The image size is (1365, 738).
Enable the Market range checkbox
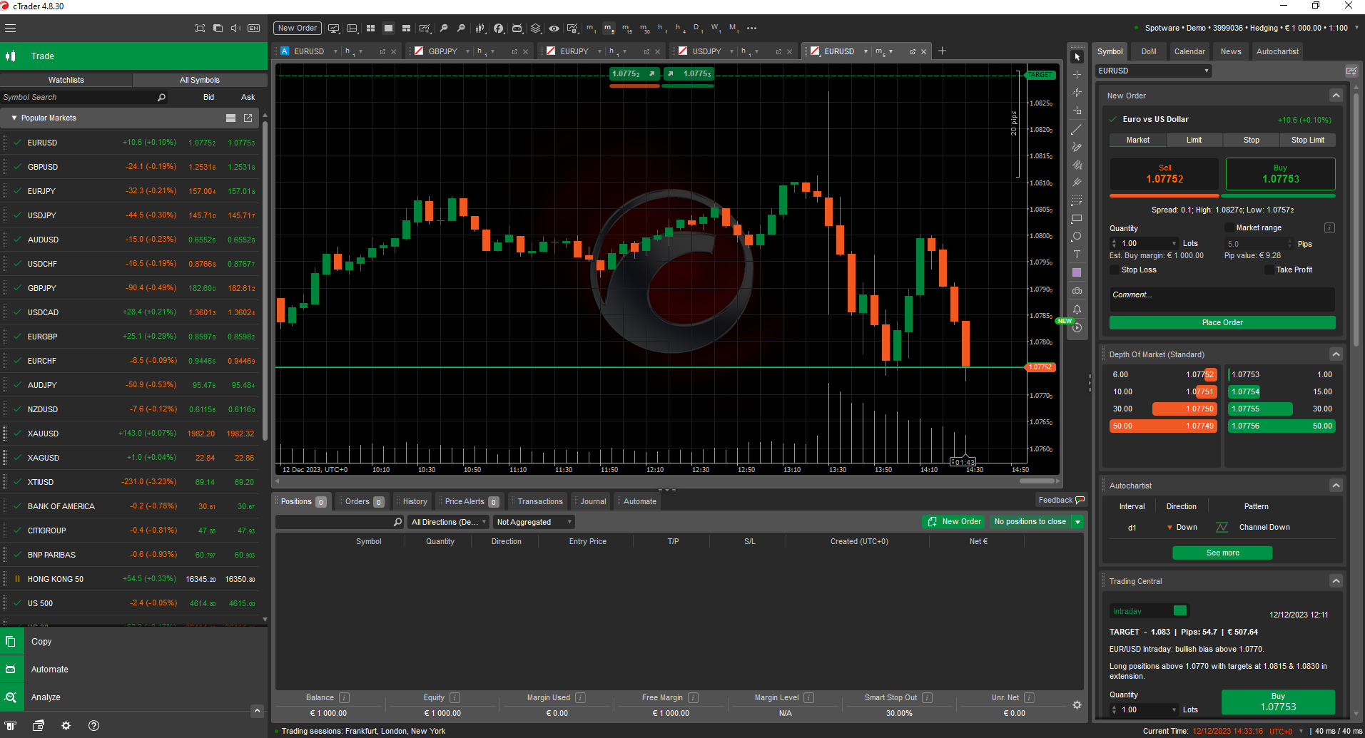pos(1229,227)
